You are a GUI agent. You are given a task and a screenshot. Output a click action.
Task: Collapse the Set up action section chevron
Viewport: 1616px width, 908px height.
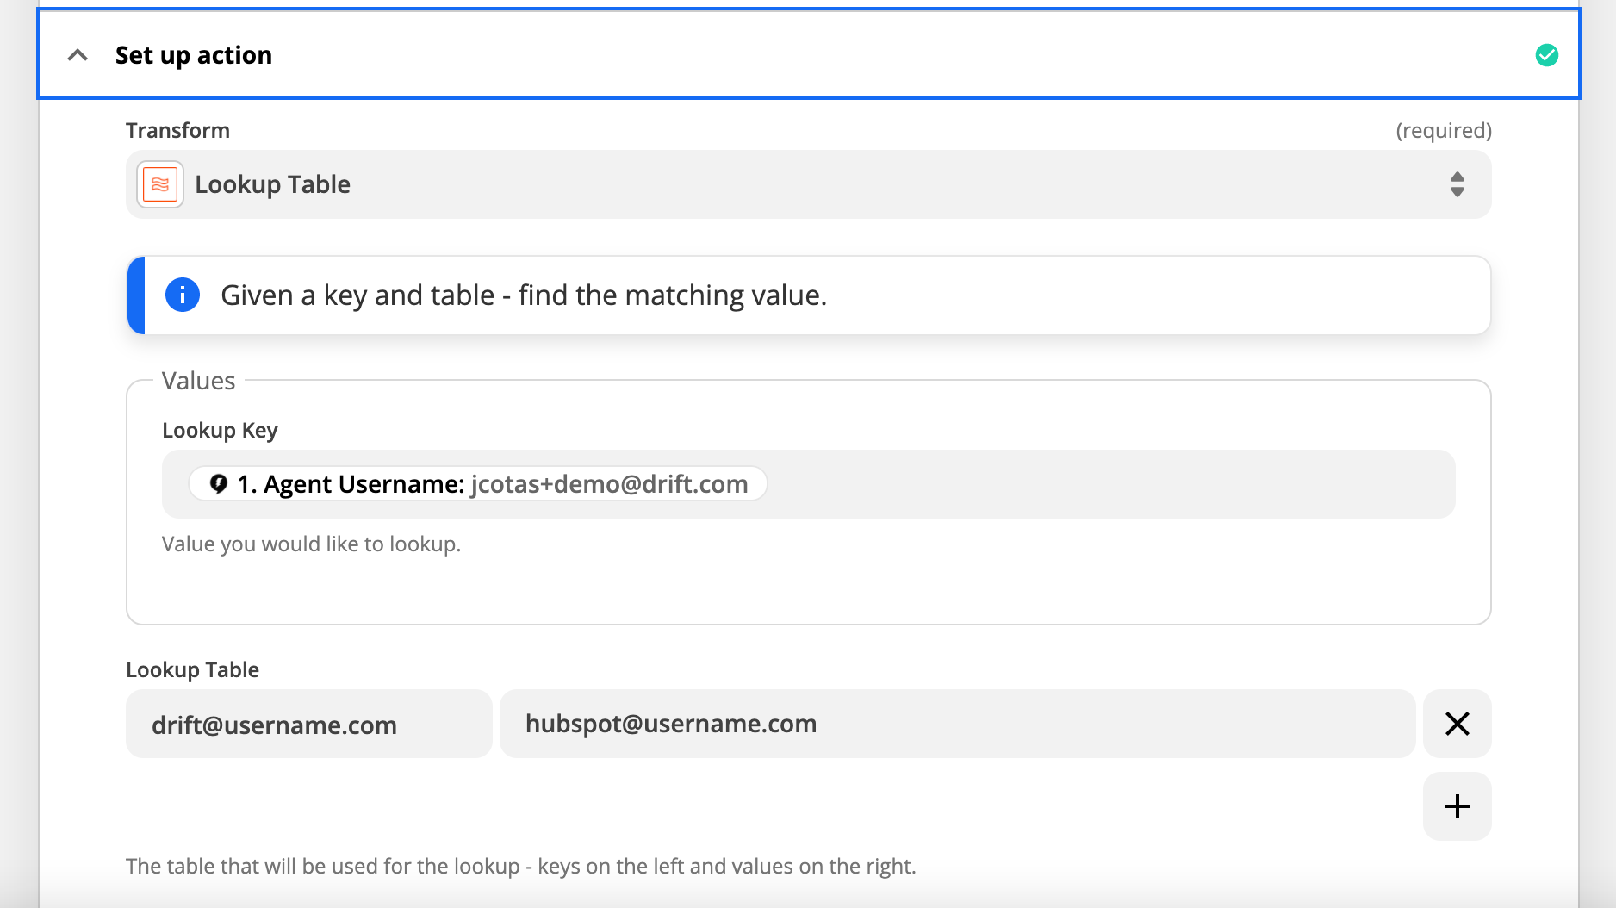click(x=78, y=55)
